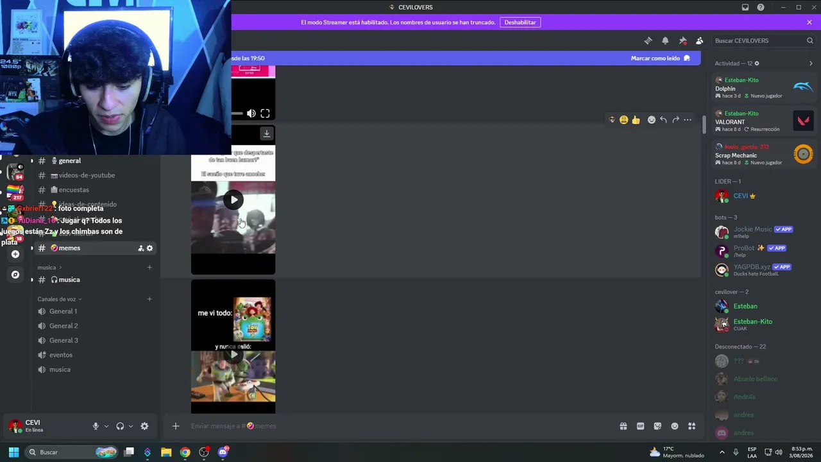Open the GIF picker

(640, 426)
